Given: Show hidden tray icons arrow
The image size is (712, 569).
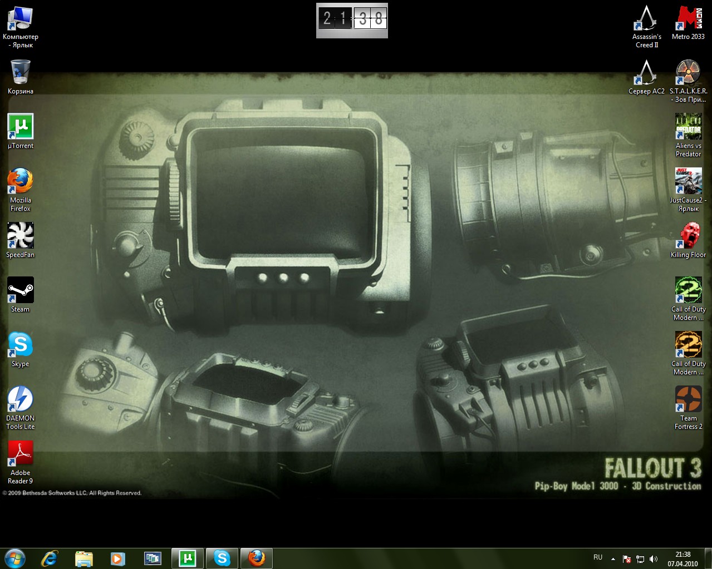Looking at the screenshot, I should [x=613, y=559].
